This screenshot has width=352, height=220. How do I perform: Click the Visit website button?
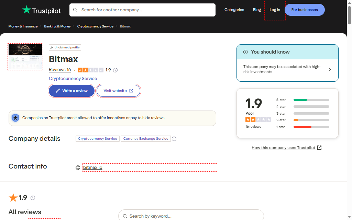118,91
